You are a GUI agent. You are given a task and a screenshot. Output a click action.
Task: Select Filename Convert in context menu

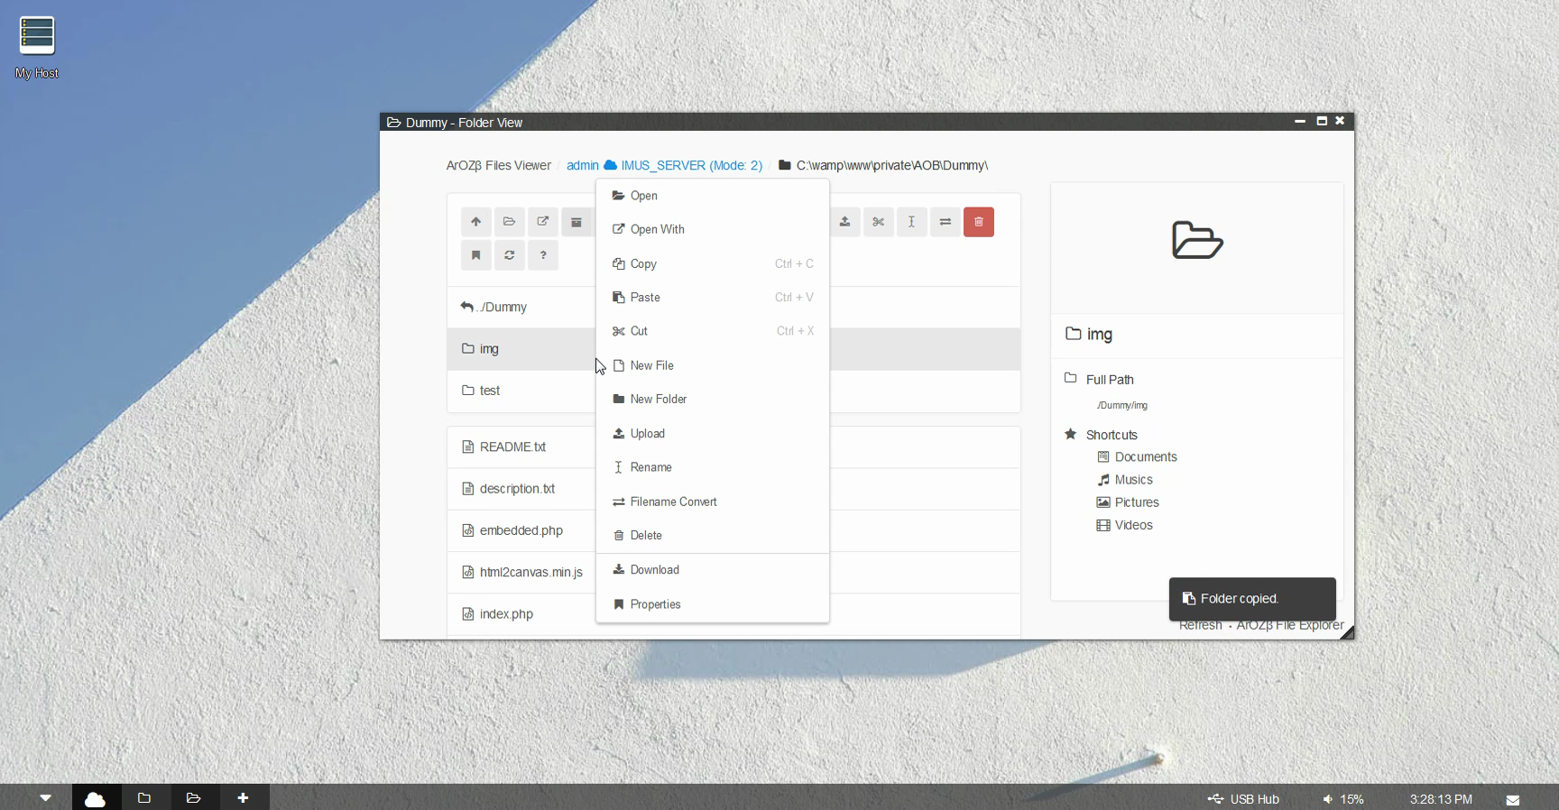[673, 502]
